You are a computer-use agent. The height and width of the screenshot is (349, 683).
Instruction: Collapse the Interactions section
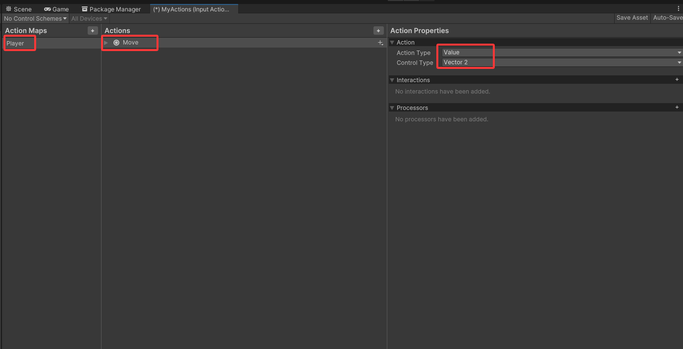[x=392, y=80]
